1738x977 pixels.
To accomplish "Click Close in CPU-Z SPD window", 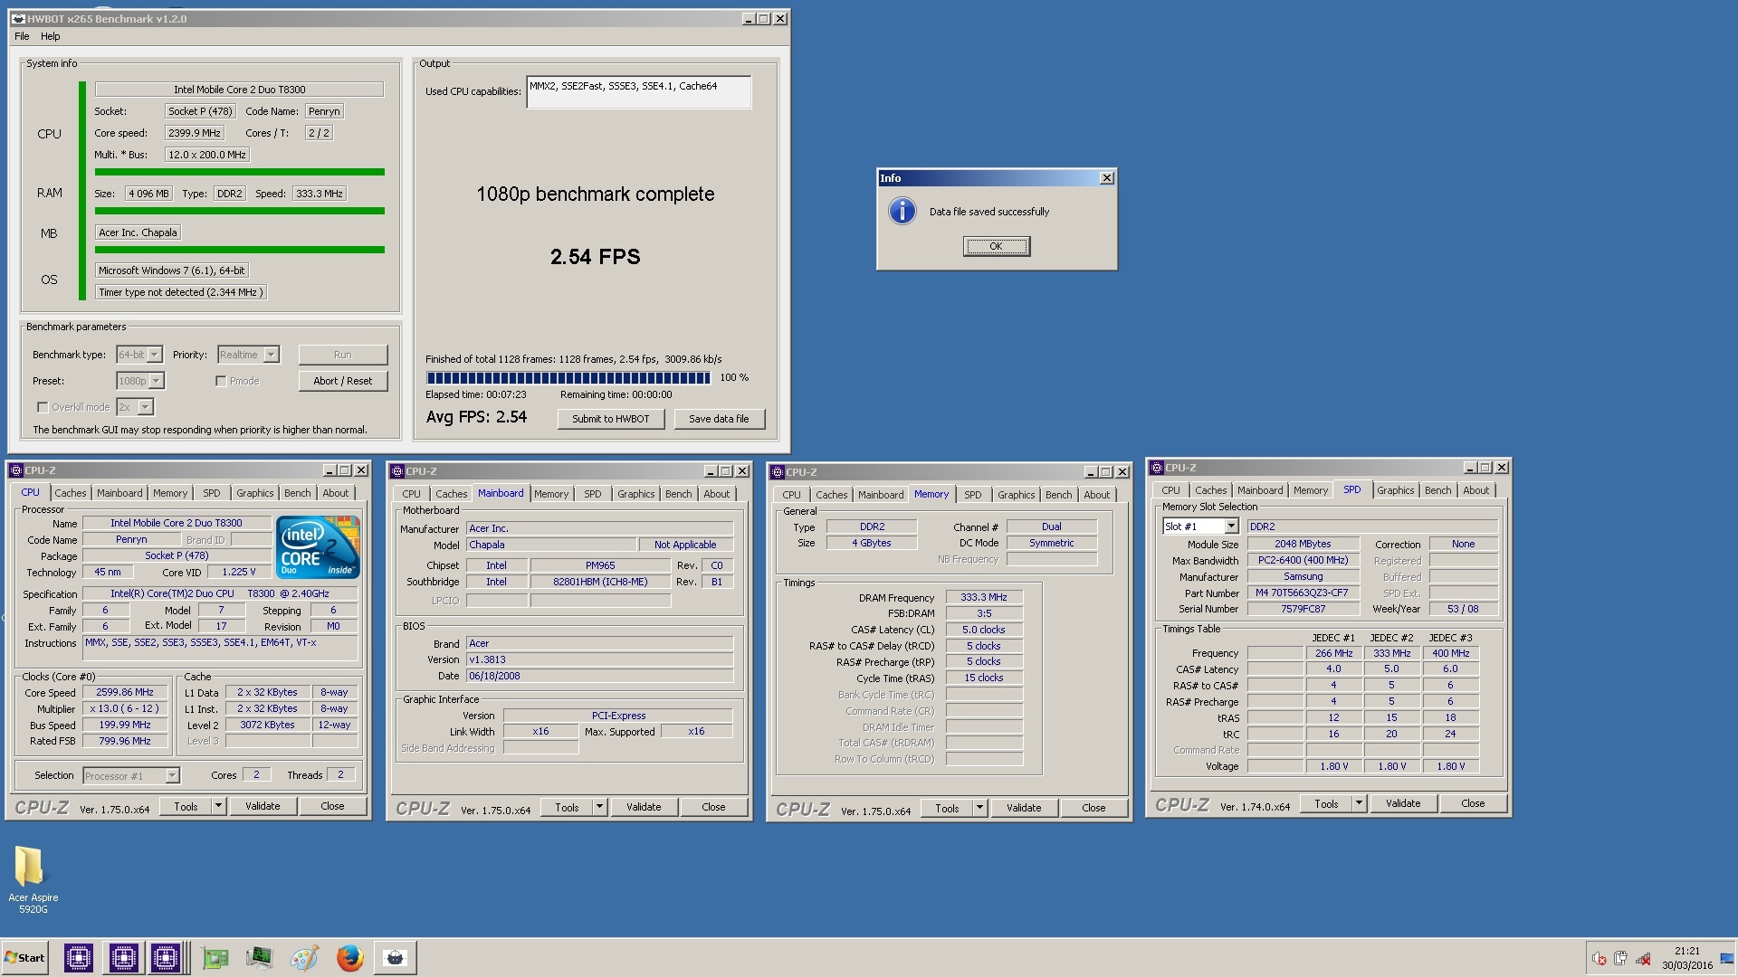I will 1472,803.
